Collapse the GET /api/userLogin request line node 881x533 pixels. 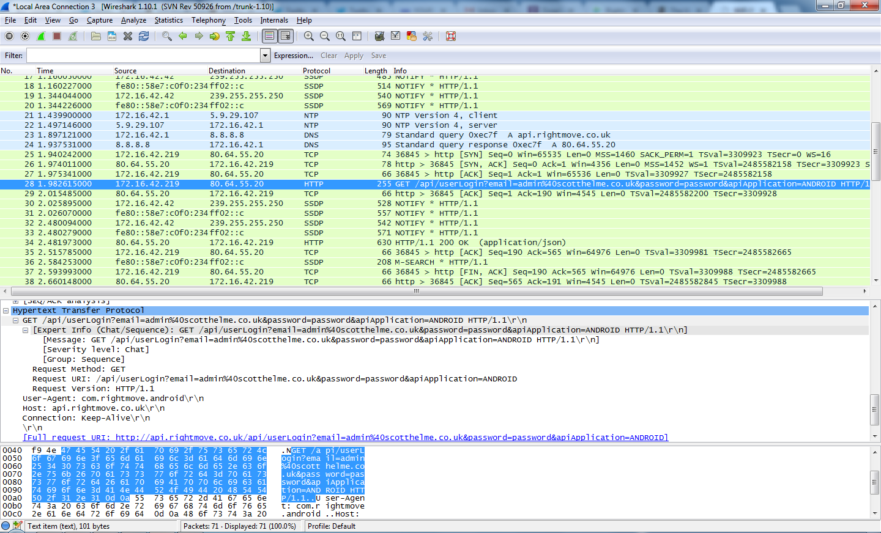pyautogui.click(x=15, y=320)
